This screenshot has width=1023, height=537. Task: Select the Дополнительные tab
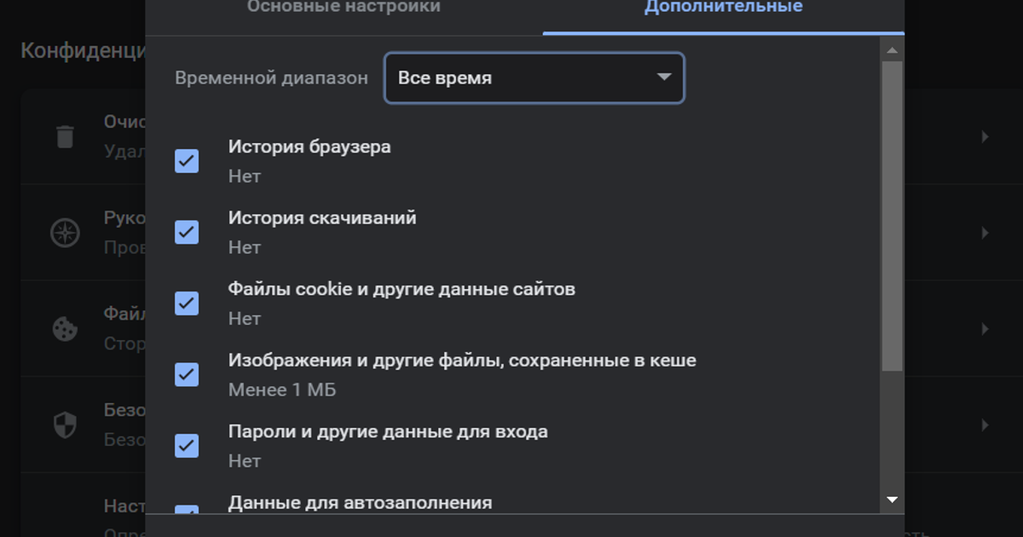(x=723, y=9)
